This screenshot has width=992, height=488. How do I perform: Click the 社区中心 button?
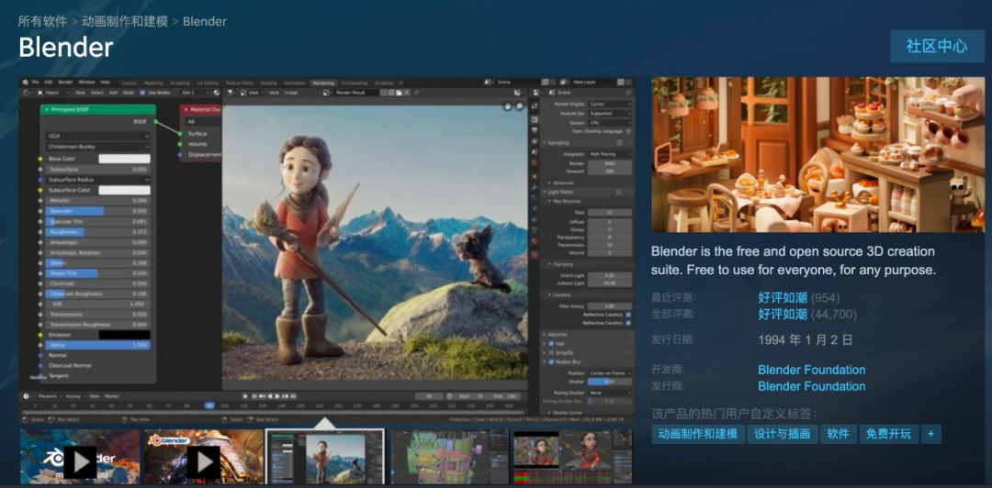click(937, 46)
